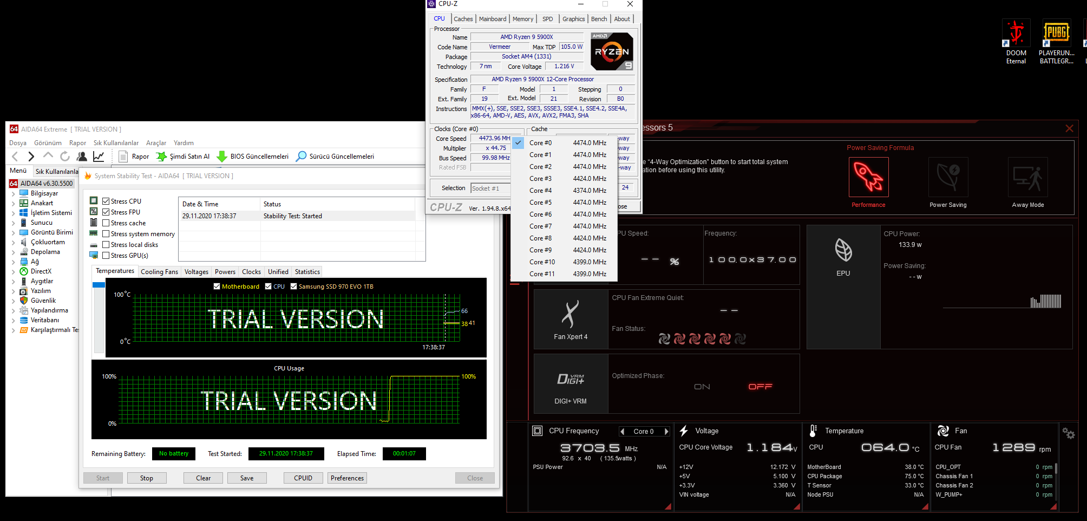Open the DIGI+ VRM panel
The height and width of the screenshot is (521, 1087).
(571, 384)
